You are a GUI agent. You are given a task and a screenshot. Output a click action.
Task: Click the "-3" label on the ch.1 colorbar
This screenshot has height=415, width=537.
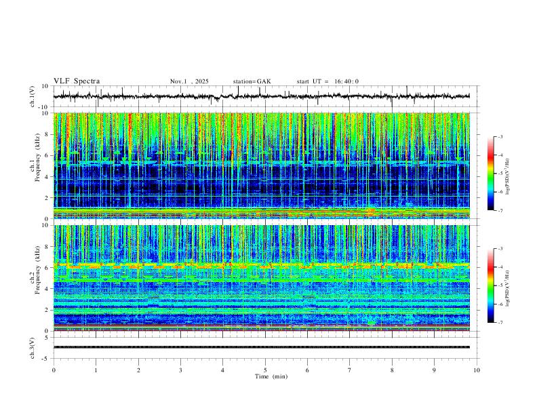(500, 136)
